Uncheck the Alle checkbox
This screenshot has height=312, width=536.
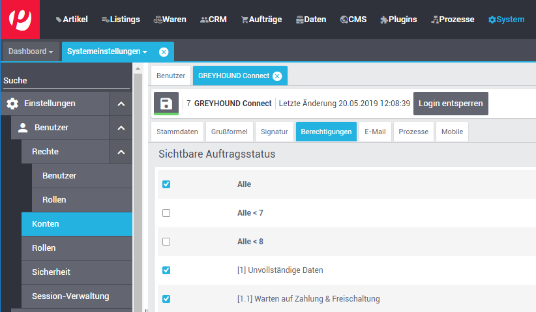click(x=166, y=184)
